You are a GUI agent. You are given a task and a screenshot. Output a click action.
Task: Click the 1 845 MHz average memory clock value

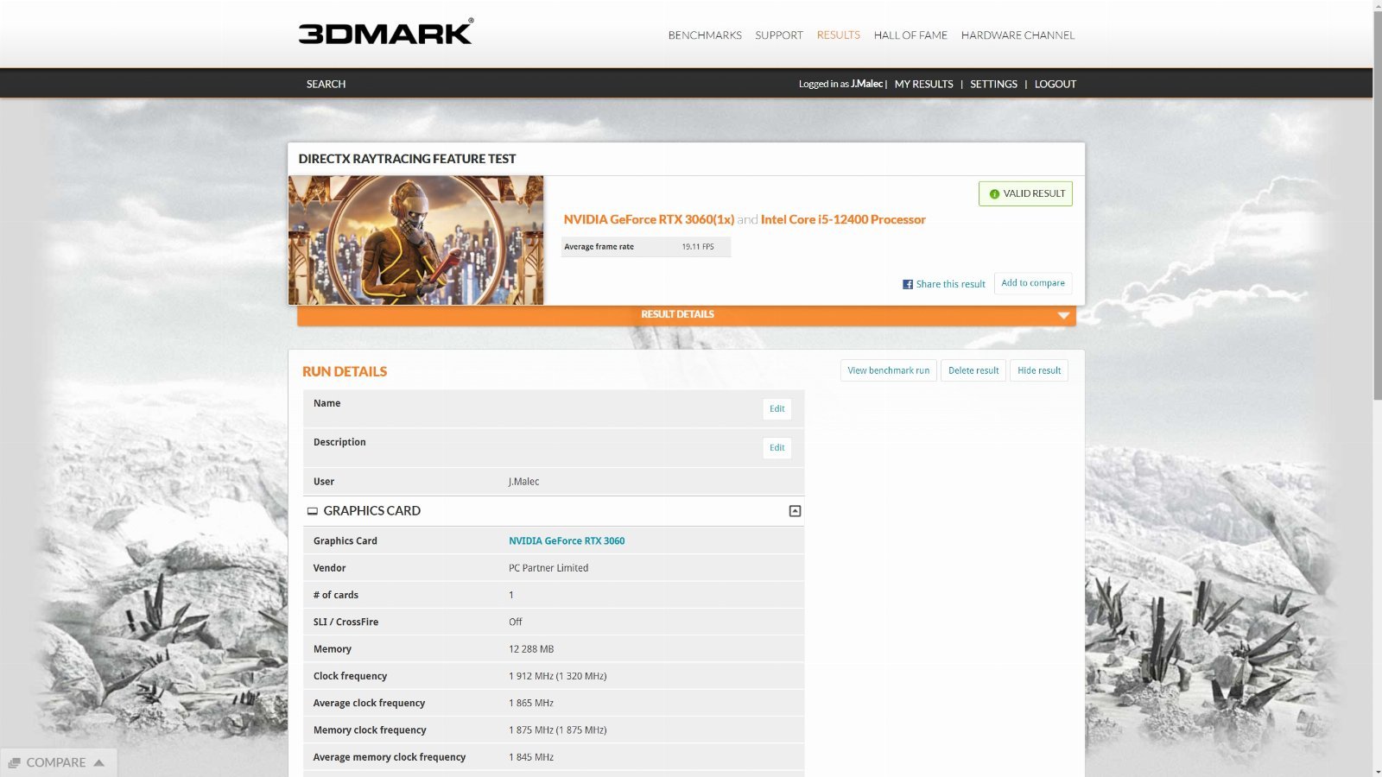tap(531, 757)
